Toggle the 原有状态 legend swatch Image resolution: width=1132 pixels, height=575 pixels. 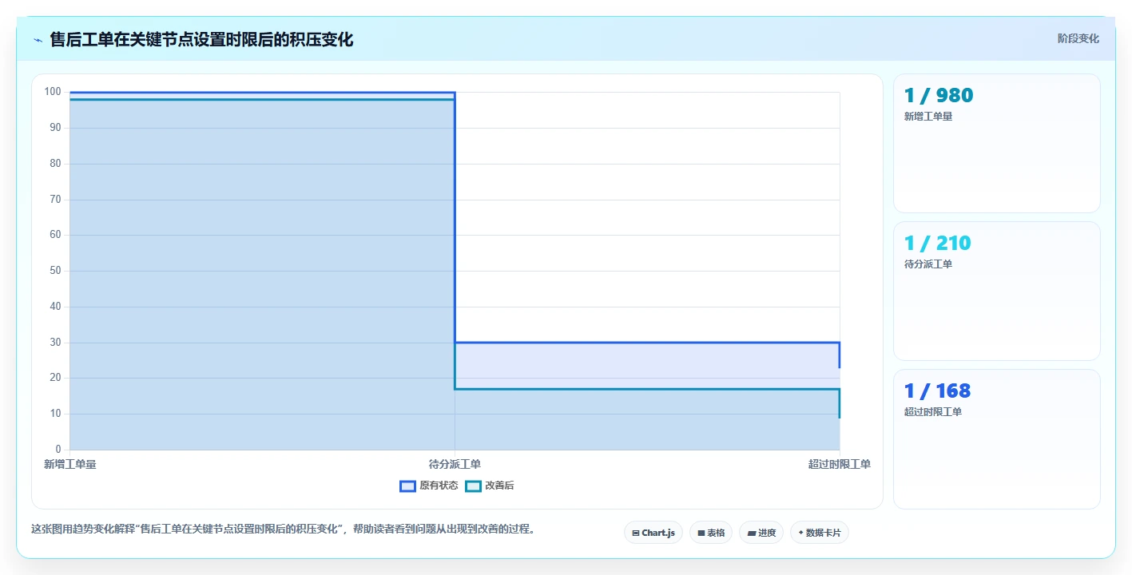407,486
